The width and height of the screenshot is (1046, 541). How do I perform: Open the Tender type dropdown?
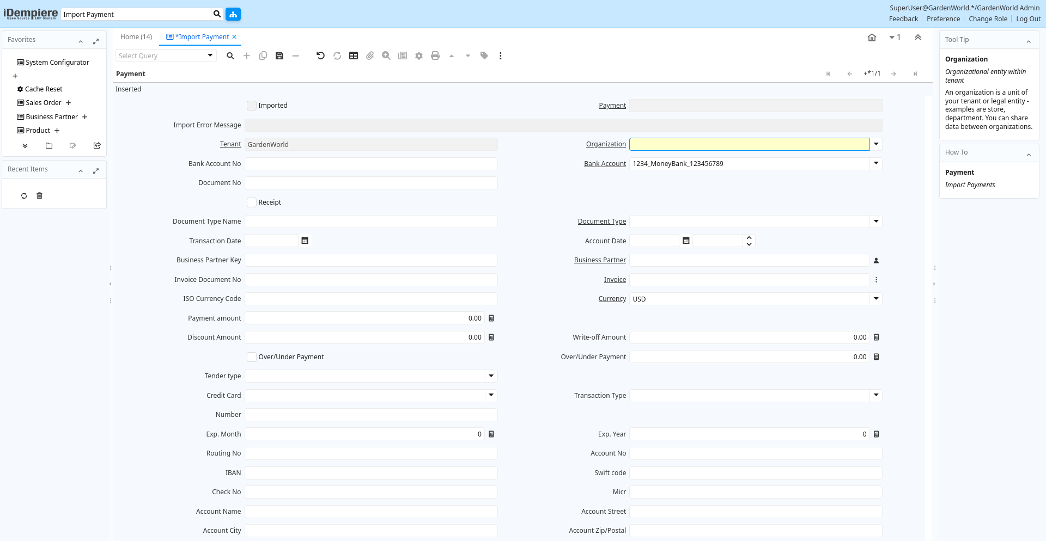[x=491, y=376]
